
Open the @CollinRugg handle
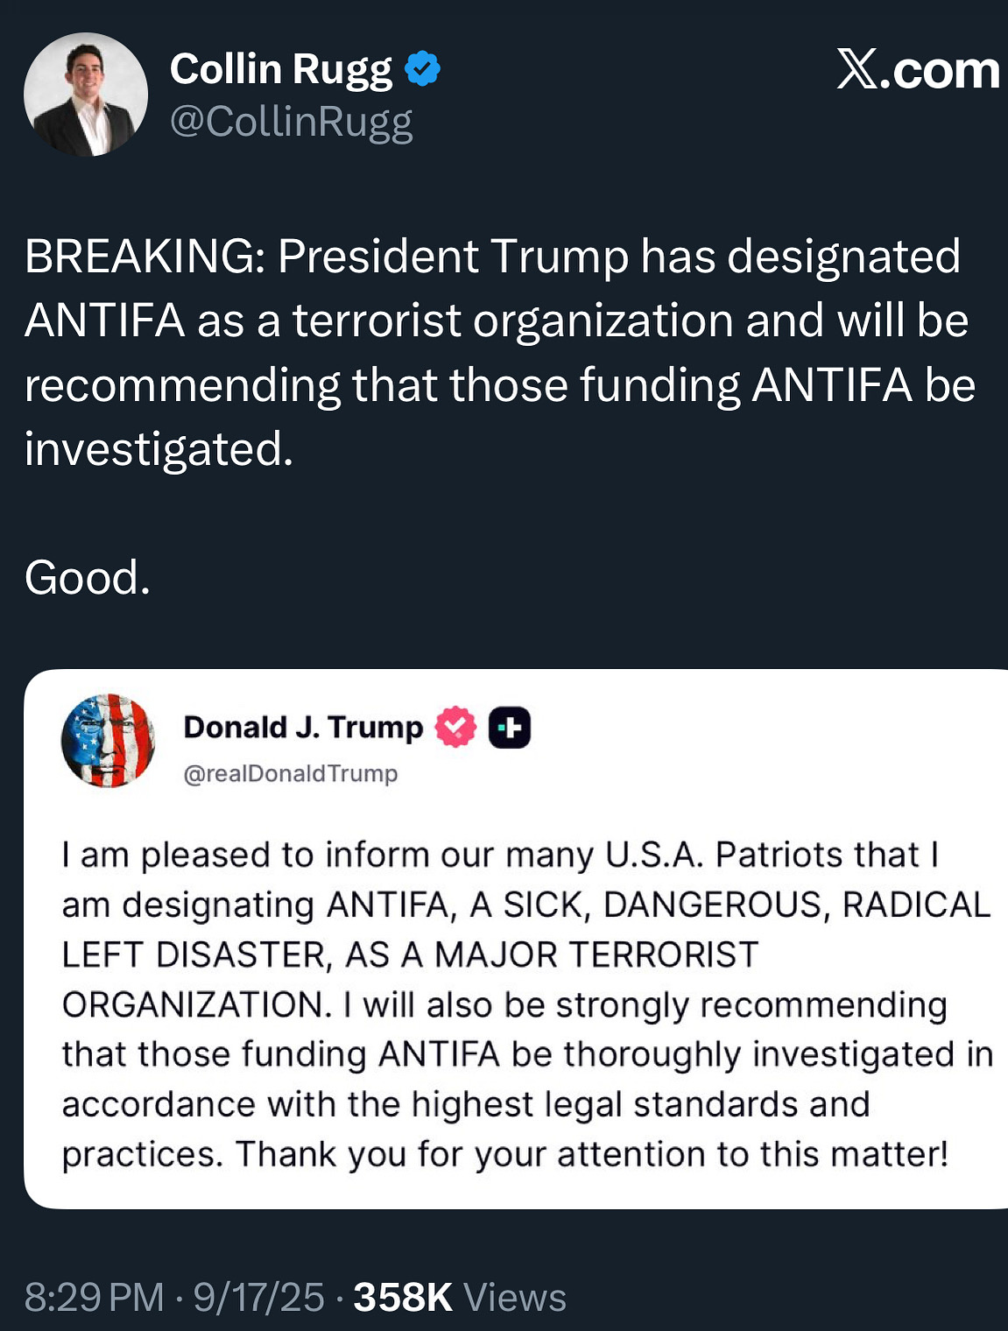tap(291, 121)
